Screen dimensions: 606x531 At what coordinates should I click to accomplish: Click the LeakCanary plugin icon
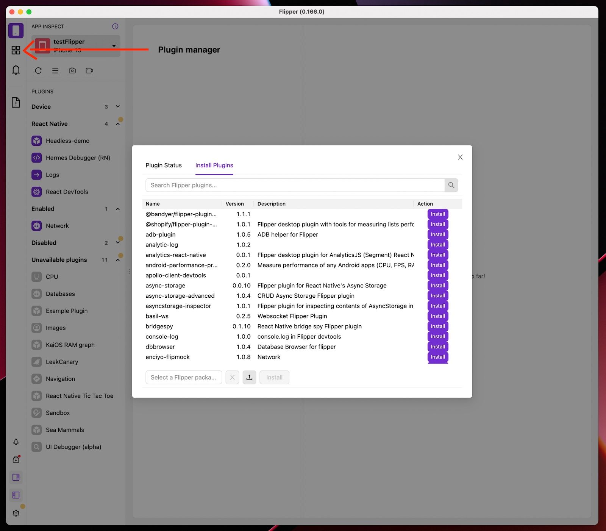click(36, 362)
